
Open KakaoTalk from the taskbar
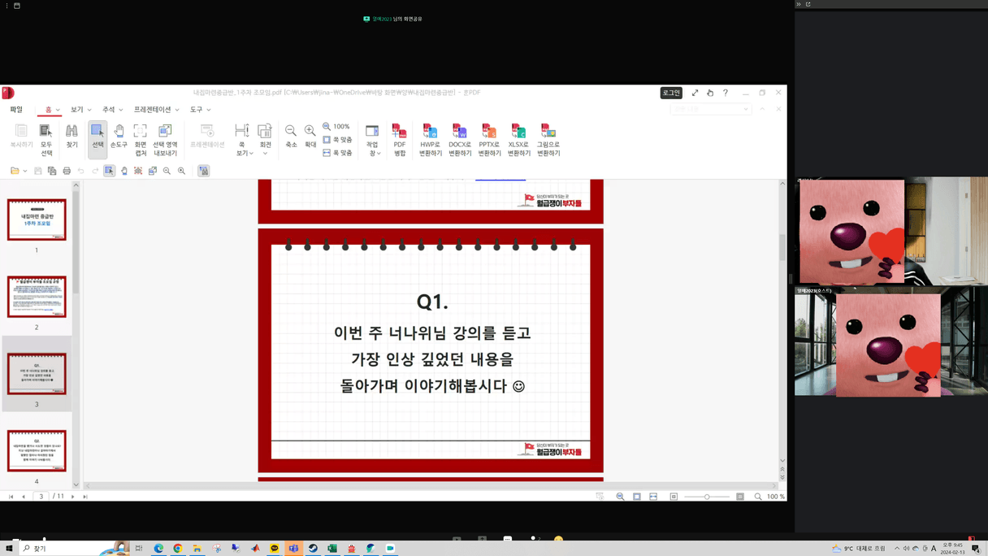tap(275, 549)
